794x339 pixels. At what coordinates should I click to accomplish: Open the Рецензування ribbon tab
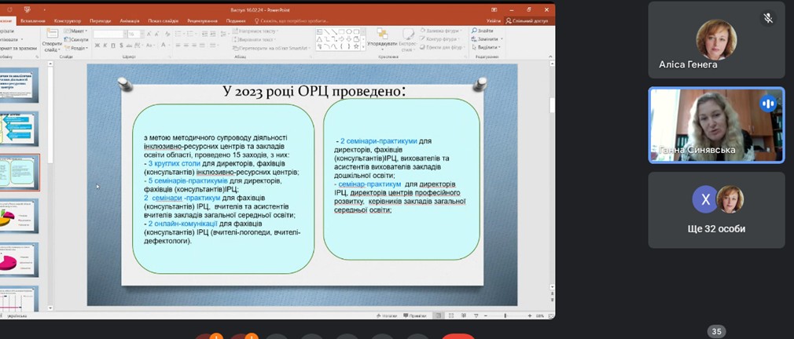click(x=202, y=20)
